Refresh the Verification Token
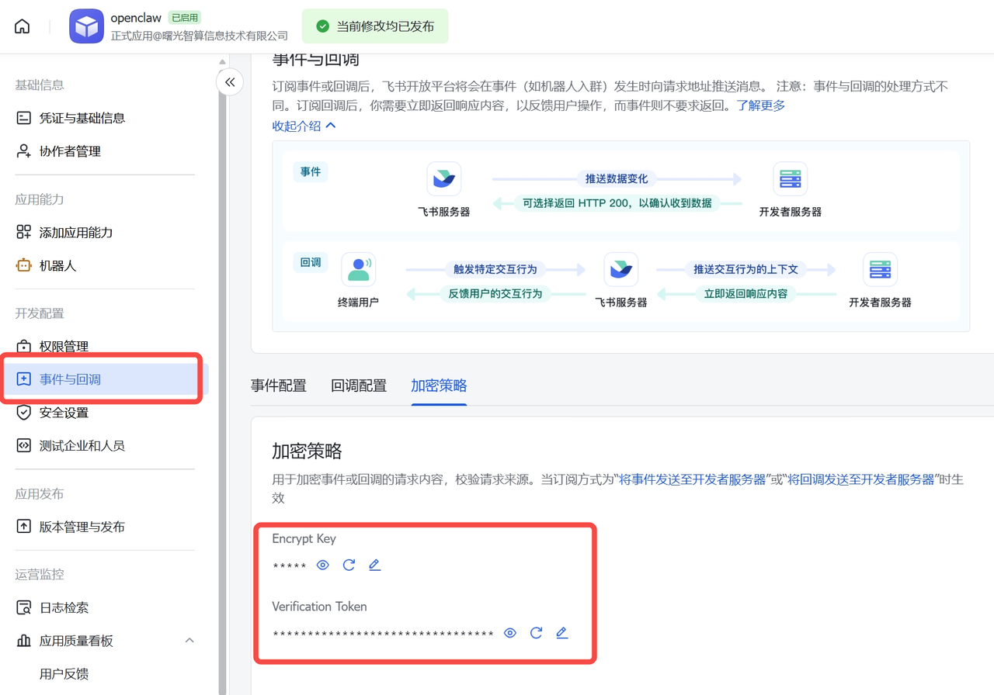 [x=536, y=633]
